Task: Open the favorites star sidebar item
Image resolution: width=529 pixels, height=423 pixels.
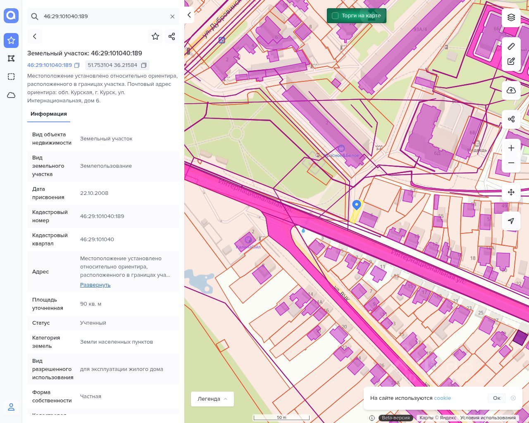Action: coord(11,40)
